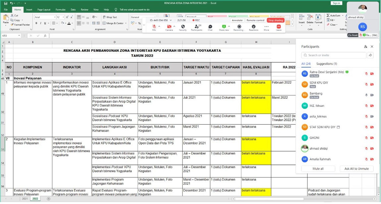
Task: Click the Recording icon in Zoom toolbar
Action: 239,26
